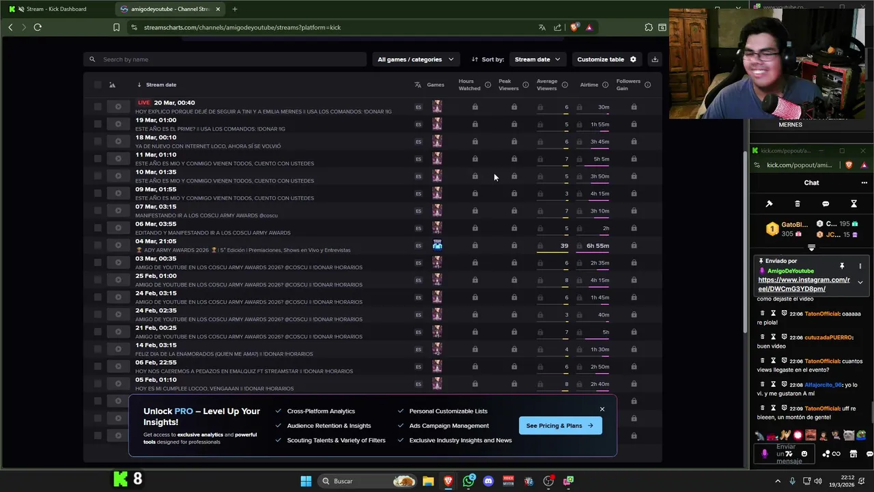
Task: Play the 20 Mar LIVE stream preview
Action: point(118,107)
